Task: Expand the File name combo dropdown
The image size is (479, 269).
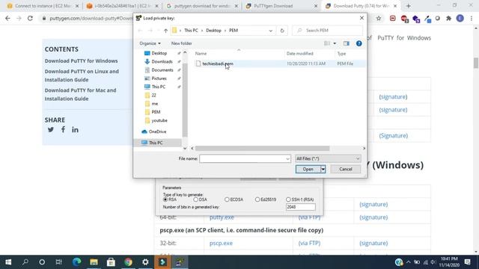Action: (x=287, y=158)
